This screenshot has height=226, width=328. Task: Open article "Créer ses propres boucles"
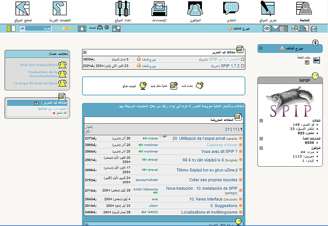pos(213,180)
